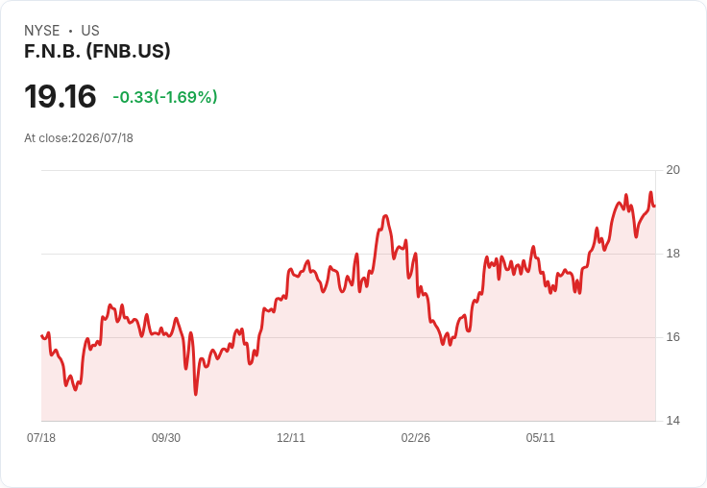
Task: Select the 05/11 date on the time axis
Action: tap(540, 438)
